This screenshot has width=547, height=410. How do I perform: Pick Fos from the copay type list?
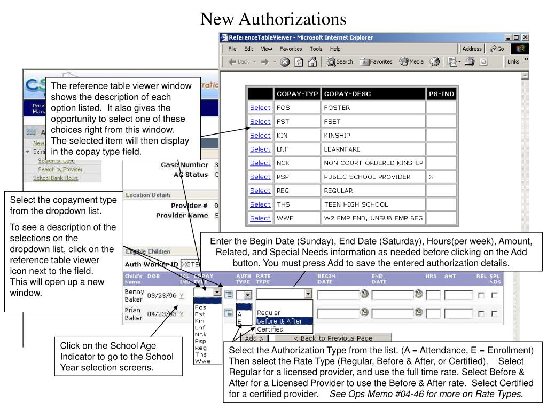208,307
